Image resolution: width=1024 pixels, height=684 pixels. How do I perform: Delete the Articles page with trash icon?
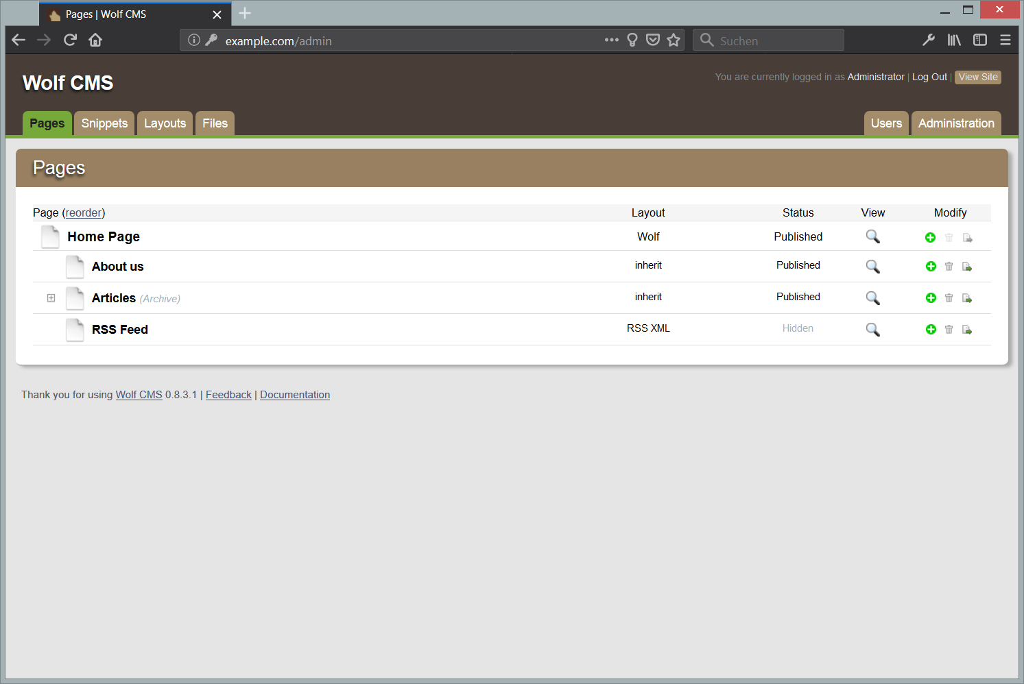tap(949, 297)
